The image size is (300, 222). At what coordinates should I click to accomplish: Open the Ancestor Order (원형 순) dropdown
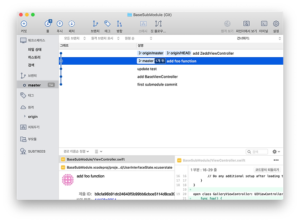click(138, 38)
